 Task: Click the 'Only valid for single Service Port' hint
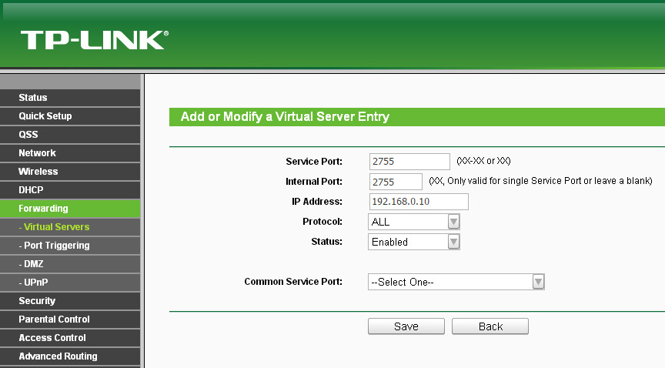tap(541, 181)
